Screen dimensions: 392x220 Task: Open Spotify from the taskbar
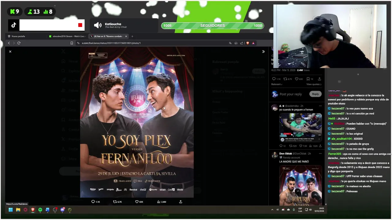coord(40,210)
